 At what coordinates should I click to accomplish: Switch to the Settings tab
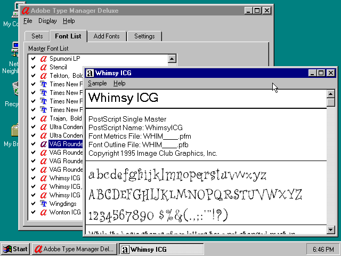[x=144, y=36]
